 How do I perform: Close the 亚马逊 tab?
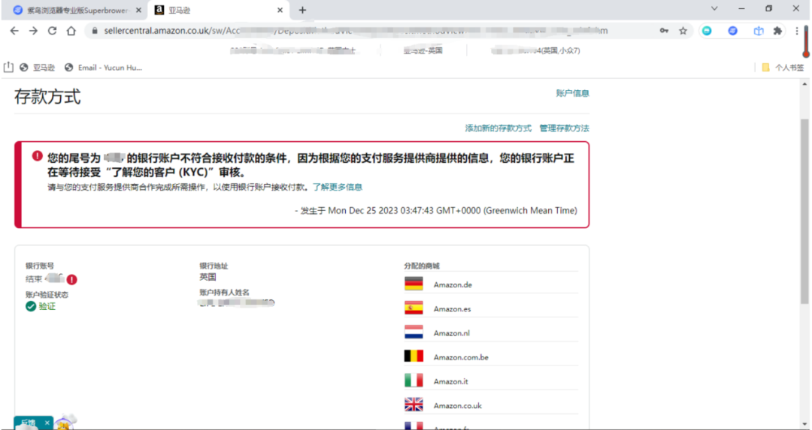pyautogui.click(x=280, y=10)
